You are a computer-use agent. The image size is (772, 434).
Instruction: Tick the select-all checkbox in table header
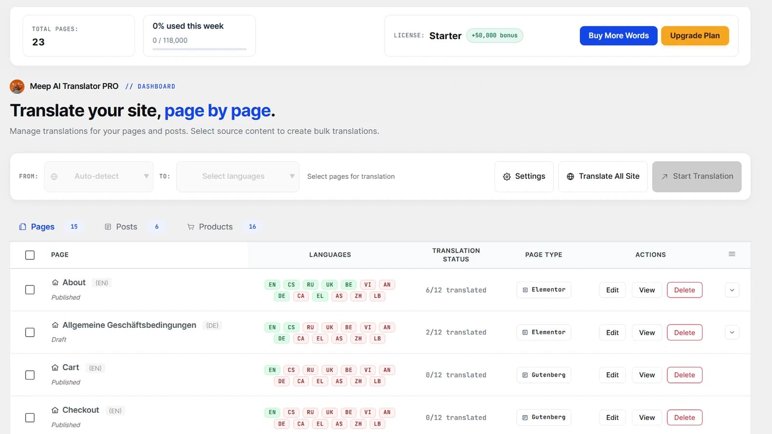[30, 255]
